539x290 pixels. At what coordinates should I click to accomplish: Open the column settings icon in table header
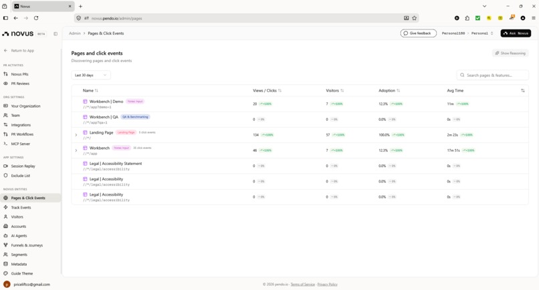522,91
